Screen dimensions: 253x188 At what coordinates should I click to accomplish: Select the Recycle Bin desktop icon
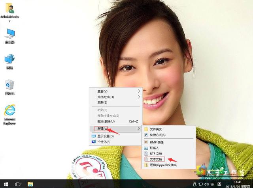(x=9, y=87)
